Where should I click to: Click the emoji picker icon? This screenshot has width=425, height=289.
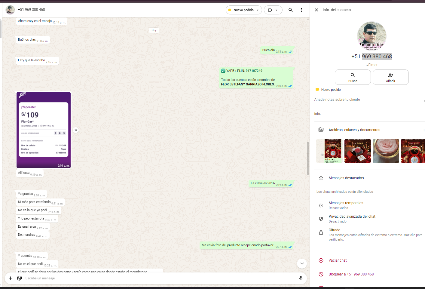tap(20, 278)
